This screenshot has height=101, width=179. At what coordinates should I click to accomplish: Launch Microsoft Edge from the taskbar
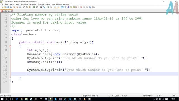[x=17, y=99]
